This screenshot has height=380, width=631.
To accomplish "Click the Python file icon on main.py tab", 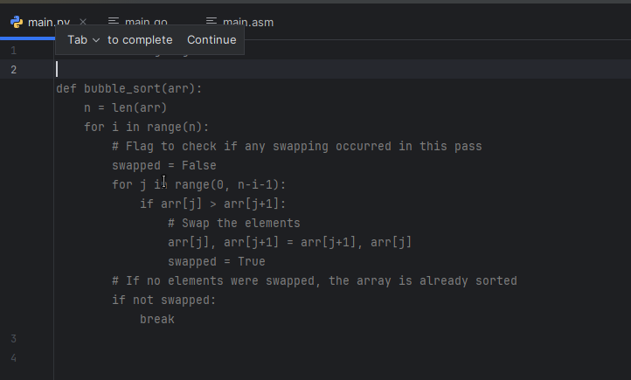I will click(x=17, y=22).
